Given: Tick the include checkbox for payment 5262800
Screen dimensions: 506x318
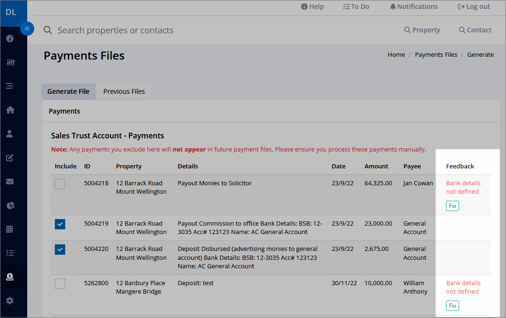Looking at the screenshot, I should 60,284.
